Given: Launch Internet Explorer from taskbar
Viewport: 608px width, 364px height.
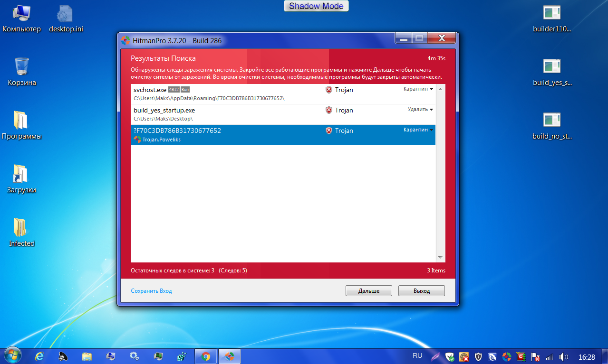Looking at the screenshot, I should click(40, 356).
